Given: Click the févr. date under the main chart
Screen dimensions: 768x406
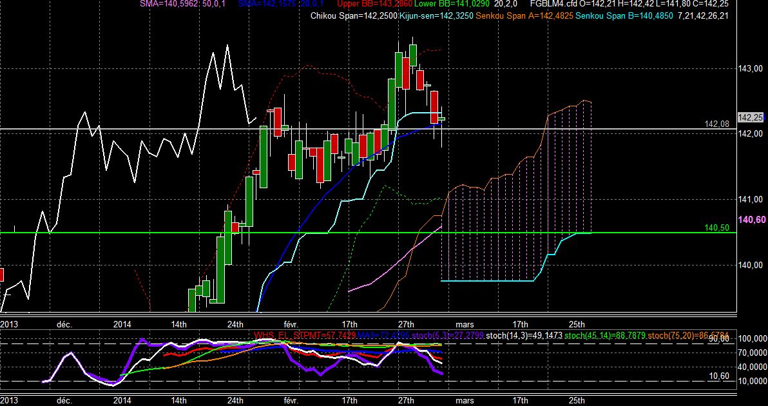Looking at the screenshot, I should [292, 324].
